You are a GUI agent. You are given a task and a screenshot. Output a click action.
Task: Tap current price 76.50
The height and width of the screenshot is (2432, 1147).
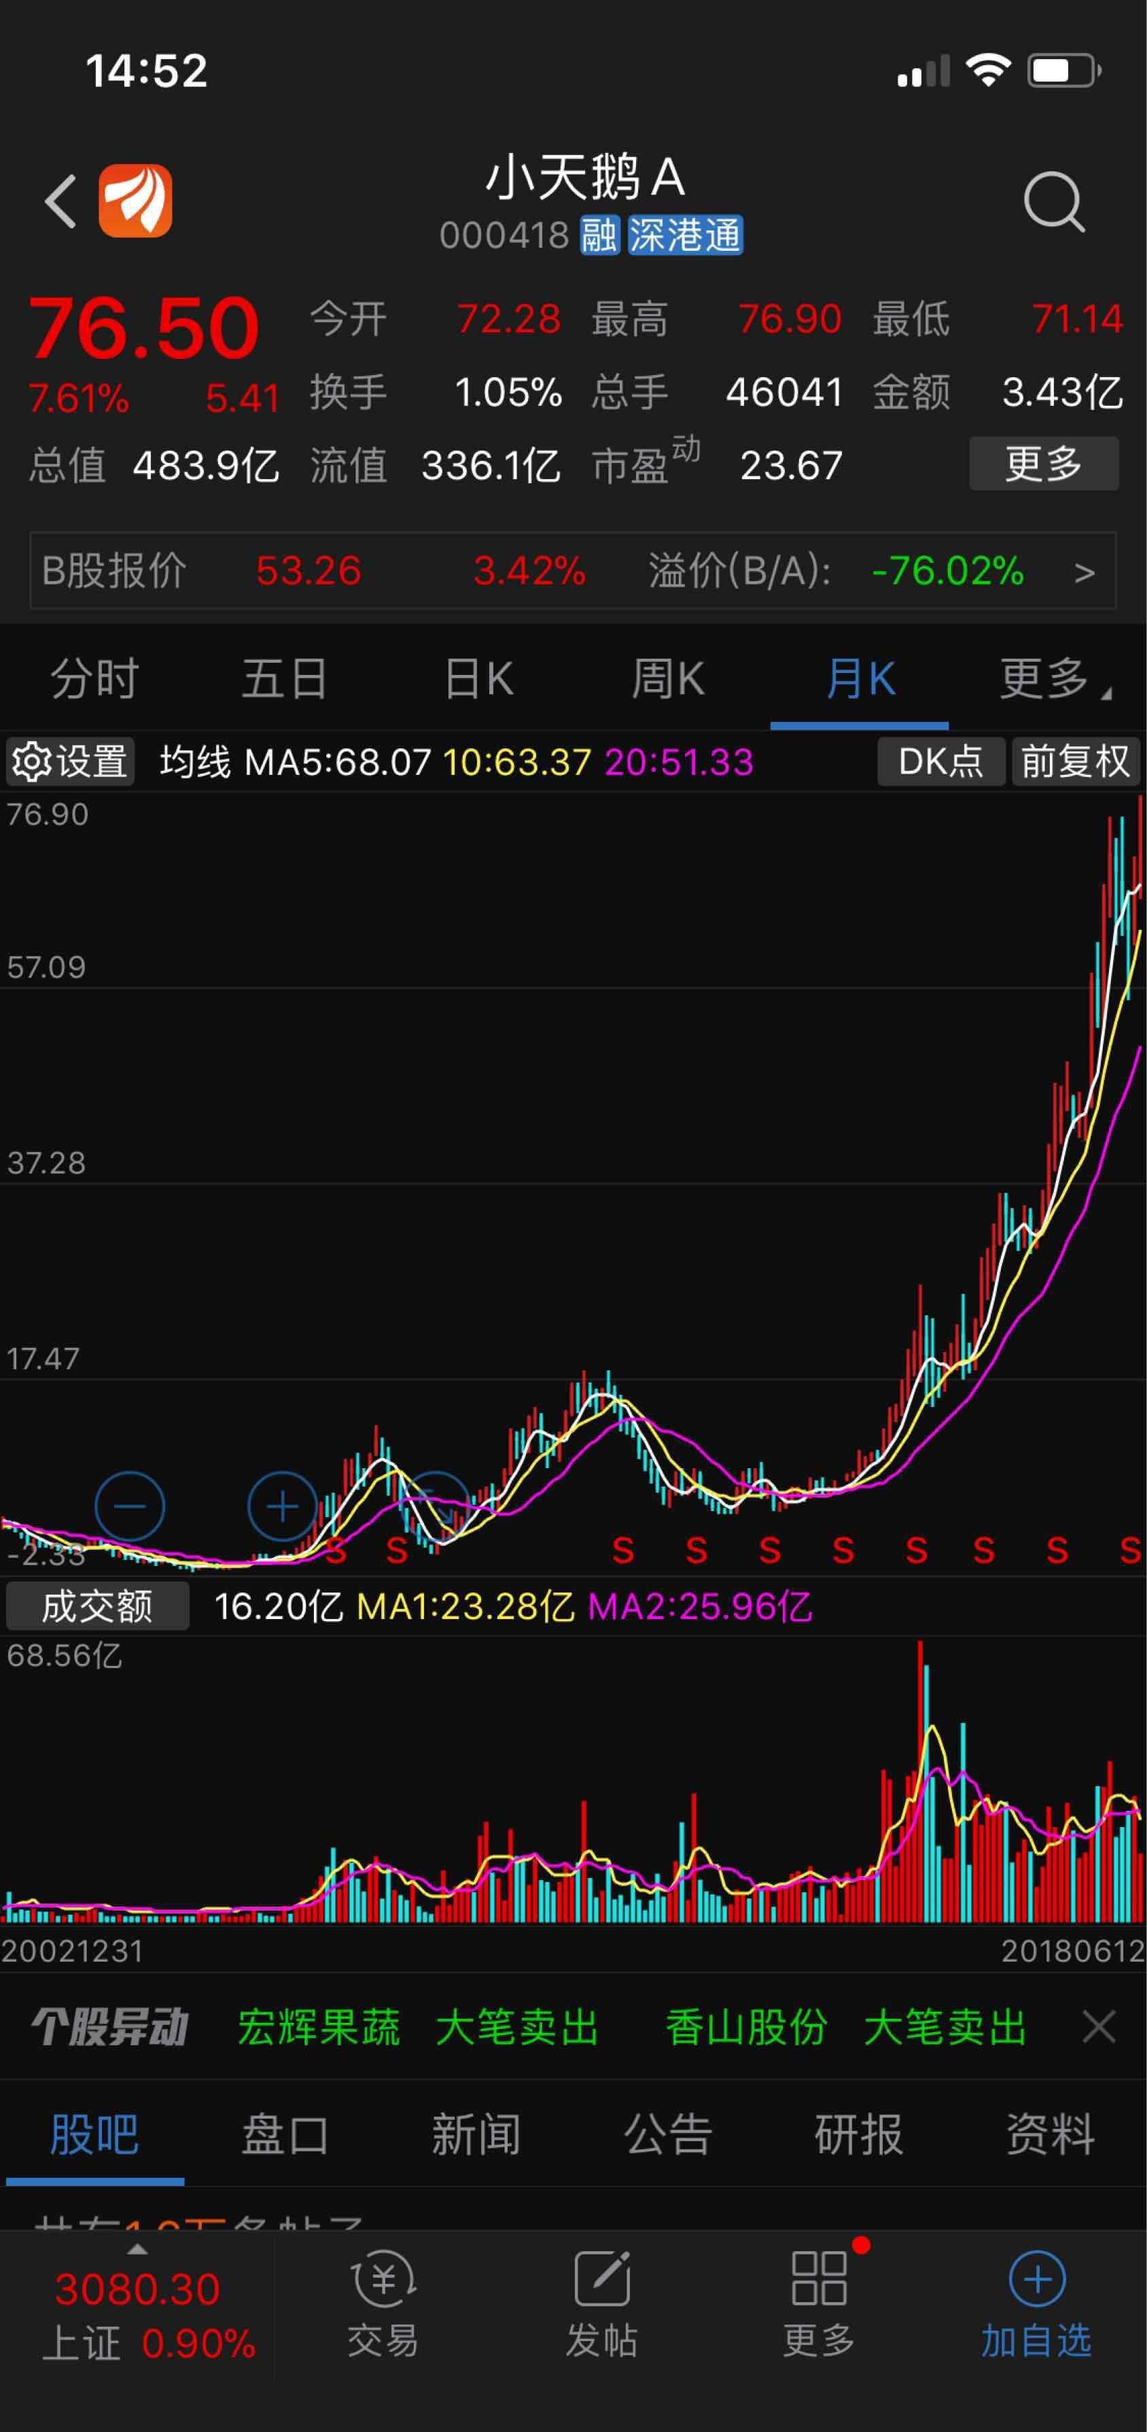tap(143, 328)
